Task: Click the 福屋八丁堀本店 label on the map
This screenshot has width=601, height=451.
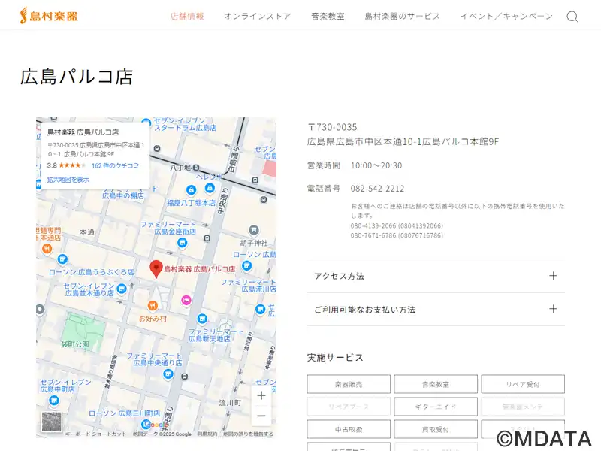Action: [191, 202]
